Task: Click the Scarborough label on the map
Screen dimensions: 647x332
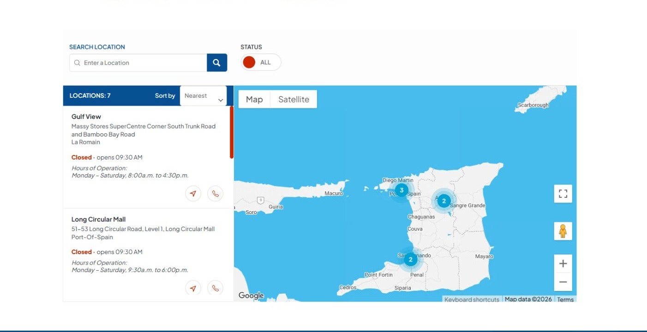Action: (533, 105)
